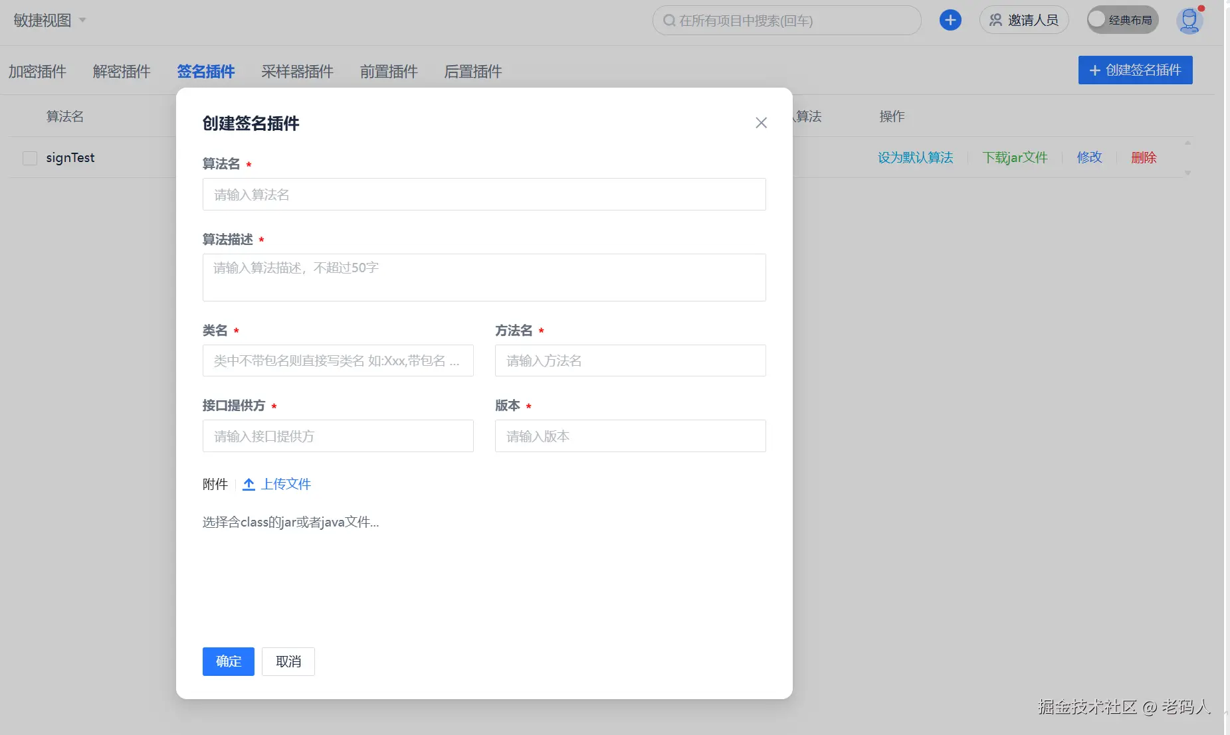This screenshot has width=1230, height=735.
Task: Cancel the dialog with 取消
Action: click(x=288, y=661)
